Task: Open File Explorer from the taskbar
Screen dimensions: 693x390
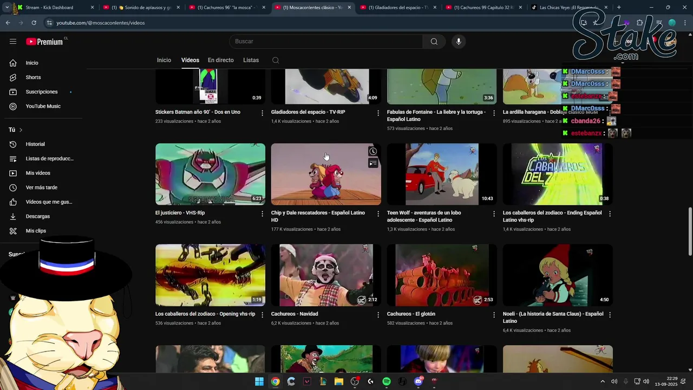Action: pyautogui.click(x=339, y=381)
